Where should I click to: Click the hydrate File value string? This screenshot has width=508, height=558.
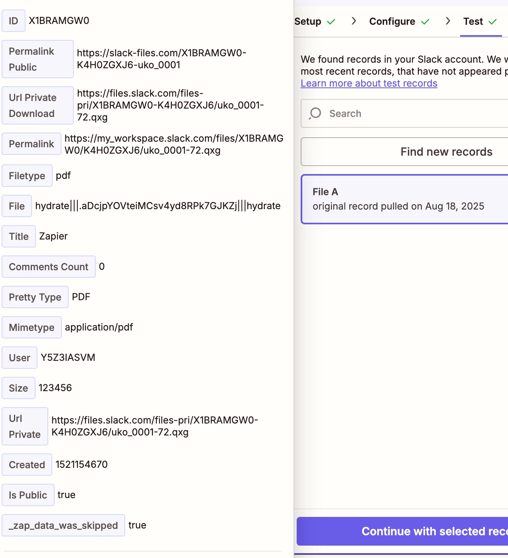[158, 206]
